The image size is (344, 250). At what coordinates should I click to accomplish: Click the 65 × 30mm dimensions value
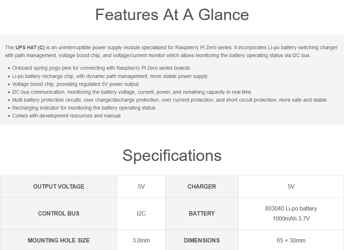pyautogui.click(x=291, y=240)
